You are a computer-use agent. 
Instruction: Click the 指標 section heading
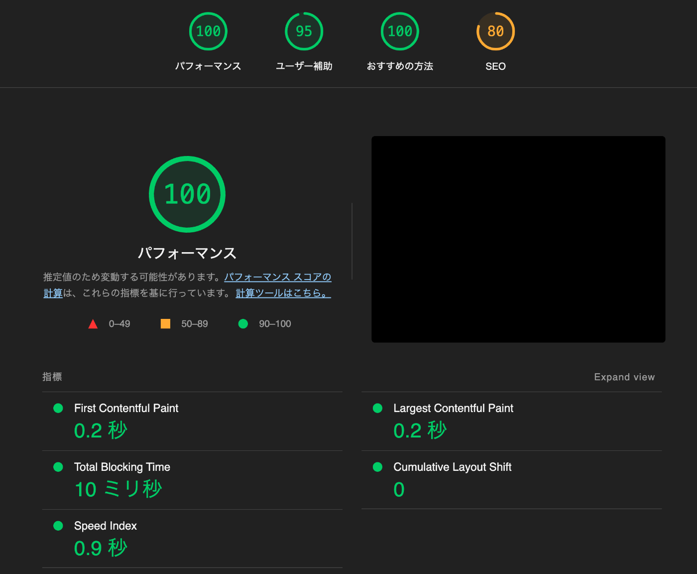(x=52, y=377)
